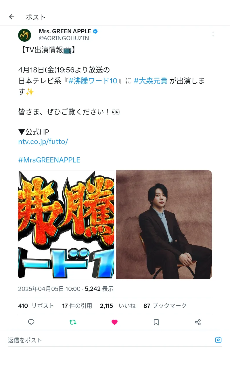Screen dimensions: 230x368
Task: View the 2,115 いいね likes list
Action: pos(118,306)
